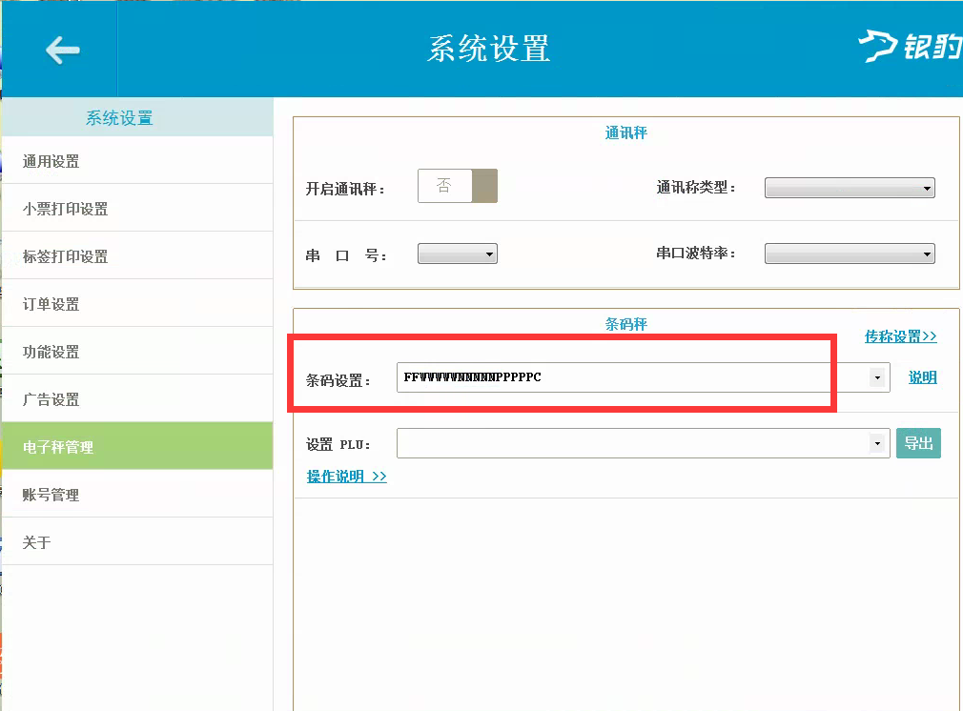This screenshot has width=963, height=711.
Task: Click the 系统设置 sidebar header
Action: pos(137,117)
